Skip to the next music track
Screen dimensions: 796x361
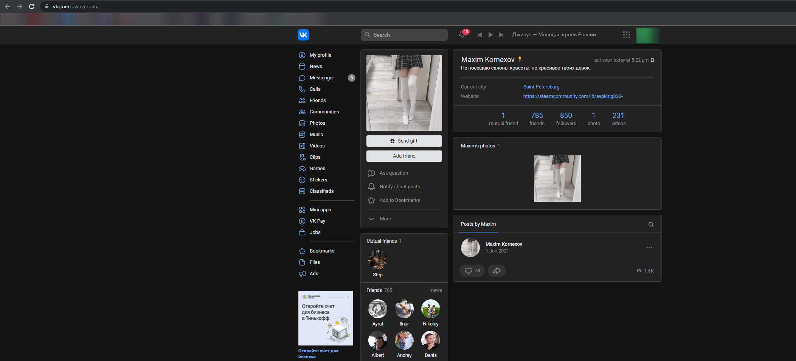click(x=501, y=35)
